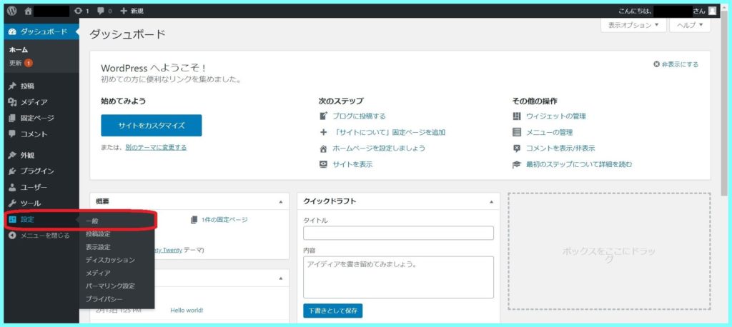Select 表示設定 in settings flyout

(x=98, y=247)
